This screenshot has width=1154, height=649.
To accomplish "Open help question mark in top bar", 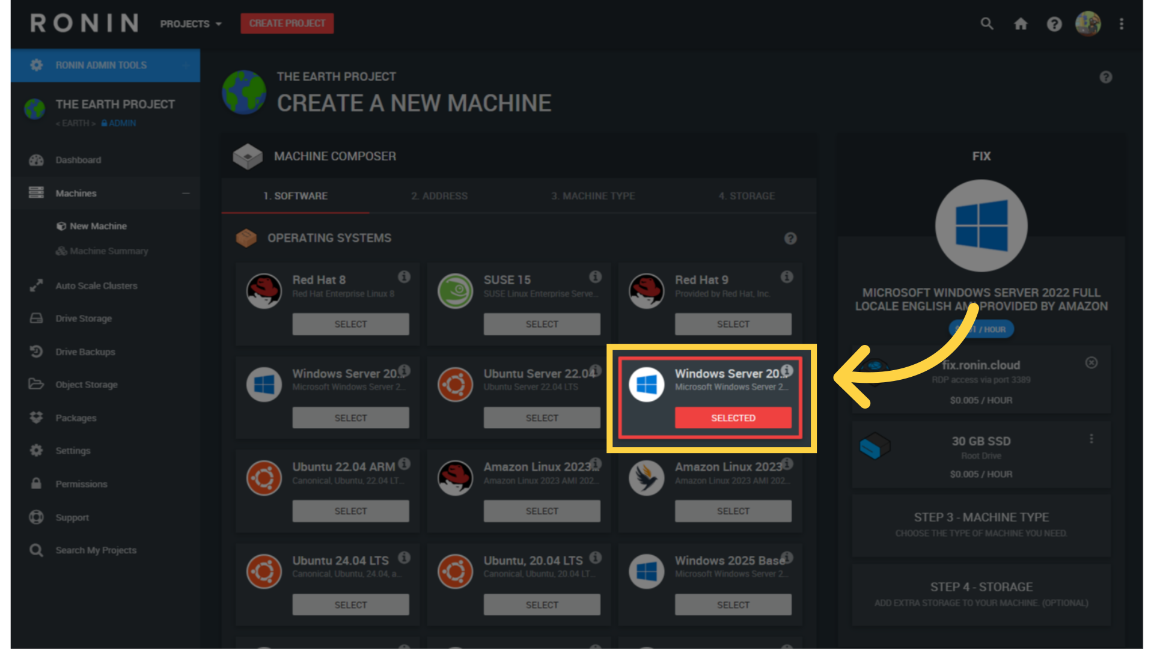I will coord(1054,23).
